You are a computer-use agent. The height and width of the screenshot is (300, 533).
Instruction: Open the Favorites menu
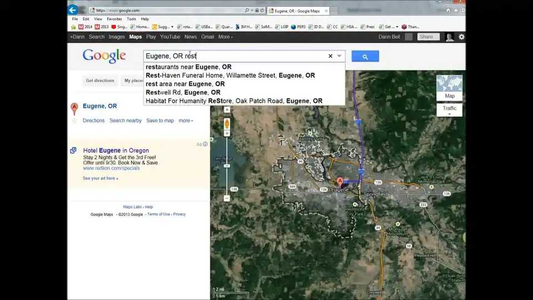pos(114,19)
